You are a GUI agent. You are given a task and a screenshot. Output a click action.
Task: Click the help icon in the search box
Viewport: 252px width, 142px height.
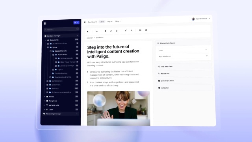pos(78,29)
